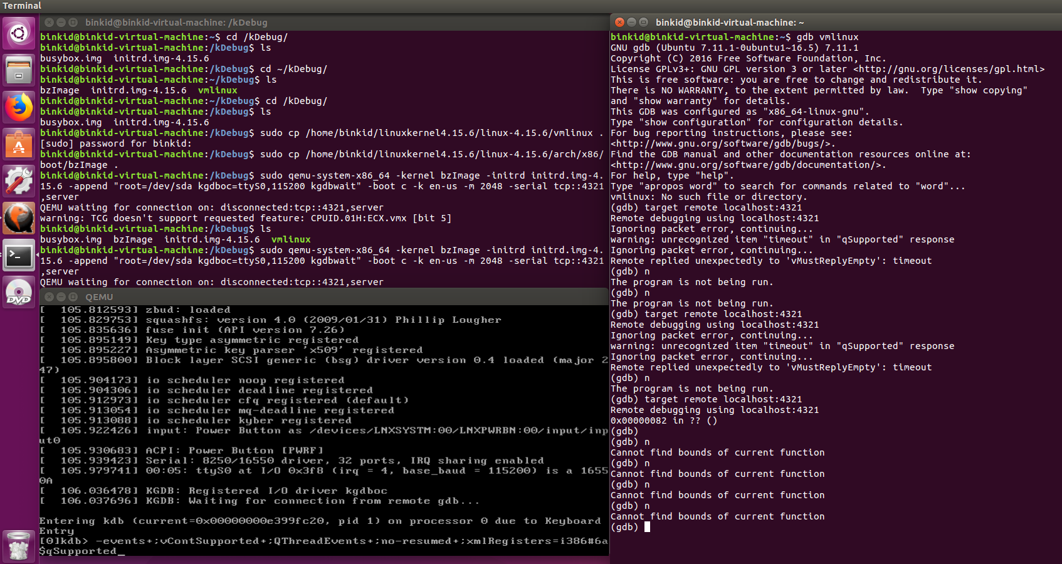This screenshot has width=1062, height=564.
Task: Maximize the binkid home terminal window
Action: click(x=643, y=22)
